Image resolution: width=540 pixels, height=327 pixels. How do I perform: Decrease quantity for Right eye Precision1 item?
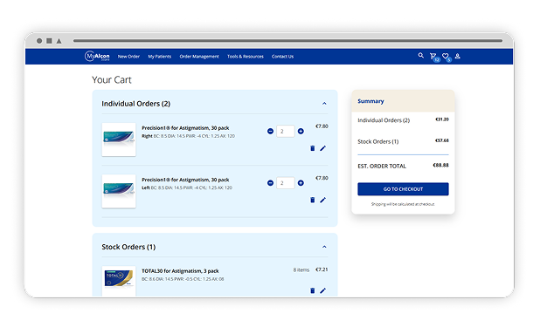point(270,131)
